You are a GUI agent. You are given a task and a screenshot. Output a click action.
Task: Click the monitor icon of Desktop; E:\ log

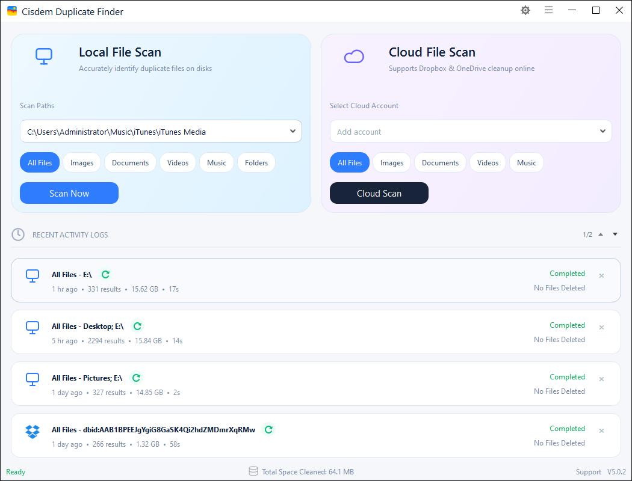[33, 328]
